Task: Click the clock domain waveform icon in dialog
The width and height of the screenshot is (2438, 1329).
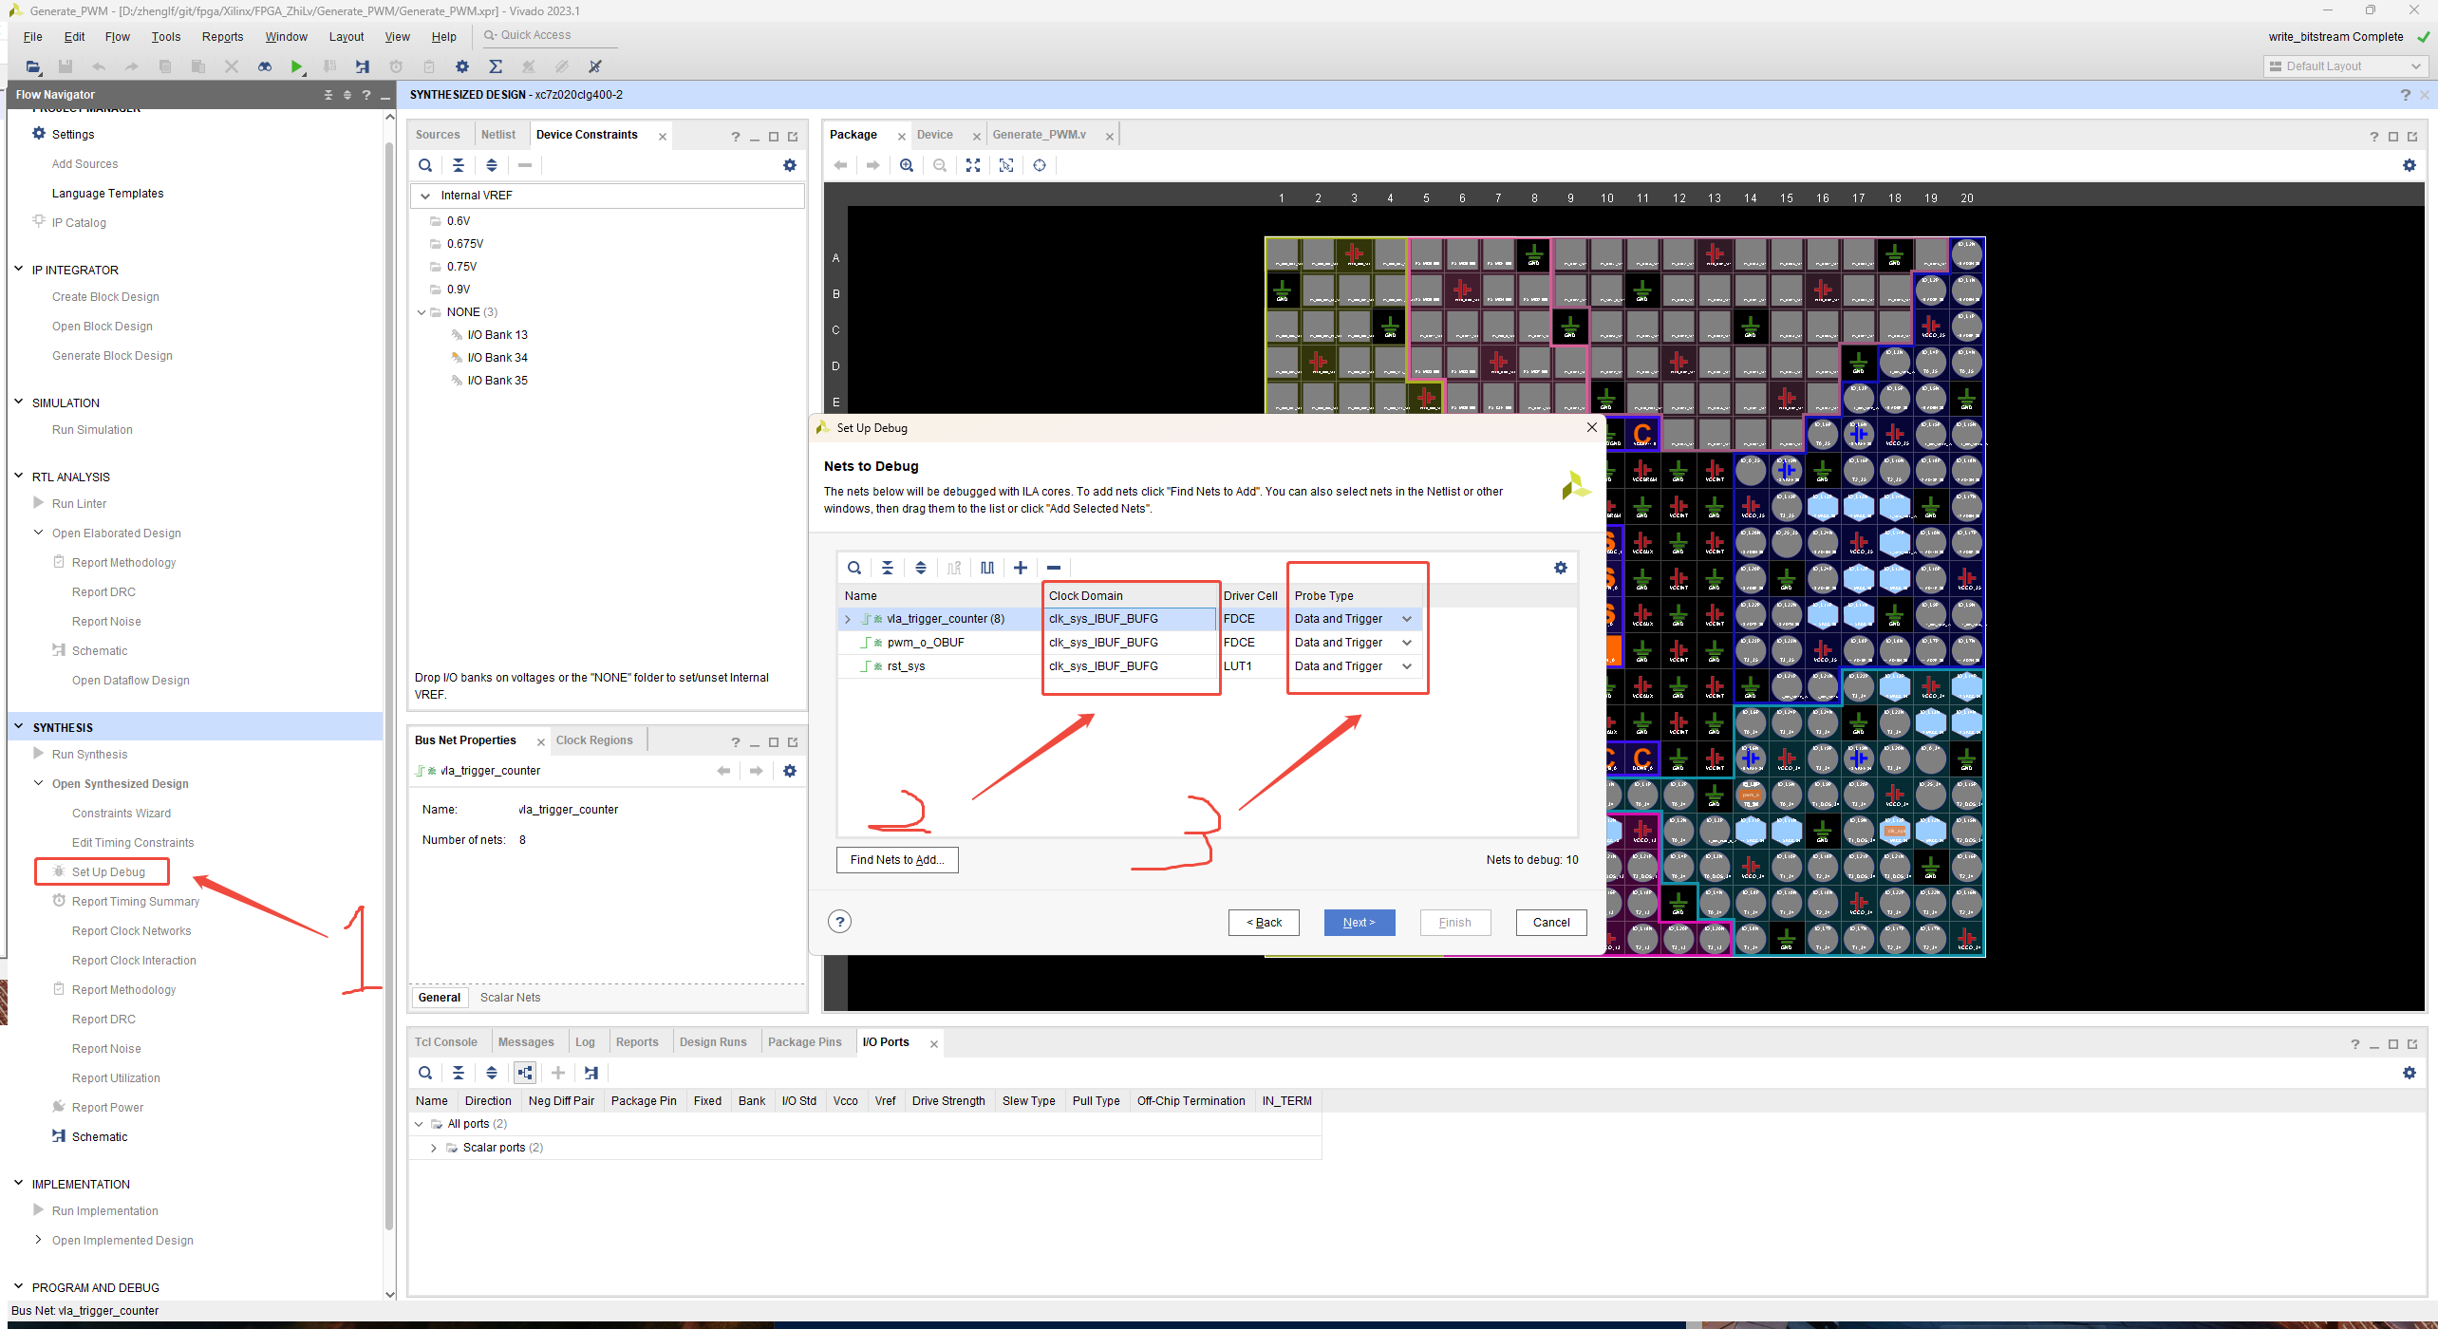Action: pos(987,568)
